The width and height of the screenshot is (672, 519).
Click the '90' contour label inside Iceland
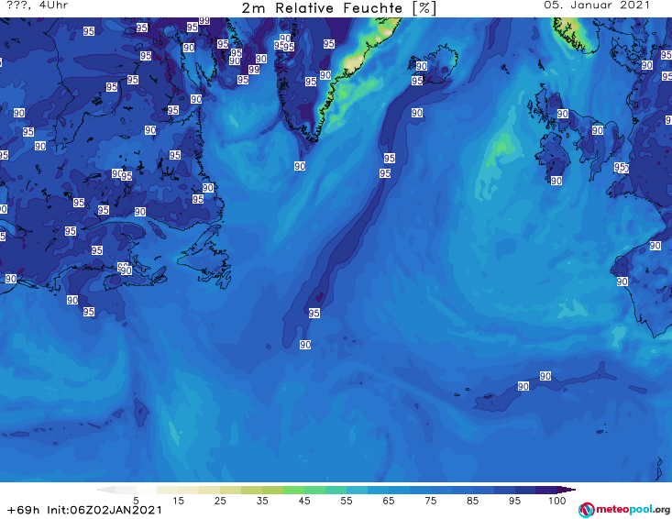click(422, 66)
